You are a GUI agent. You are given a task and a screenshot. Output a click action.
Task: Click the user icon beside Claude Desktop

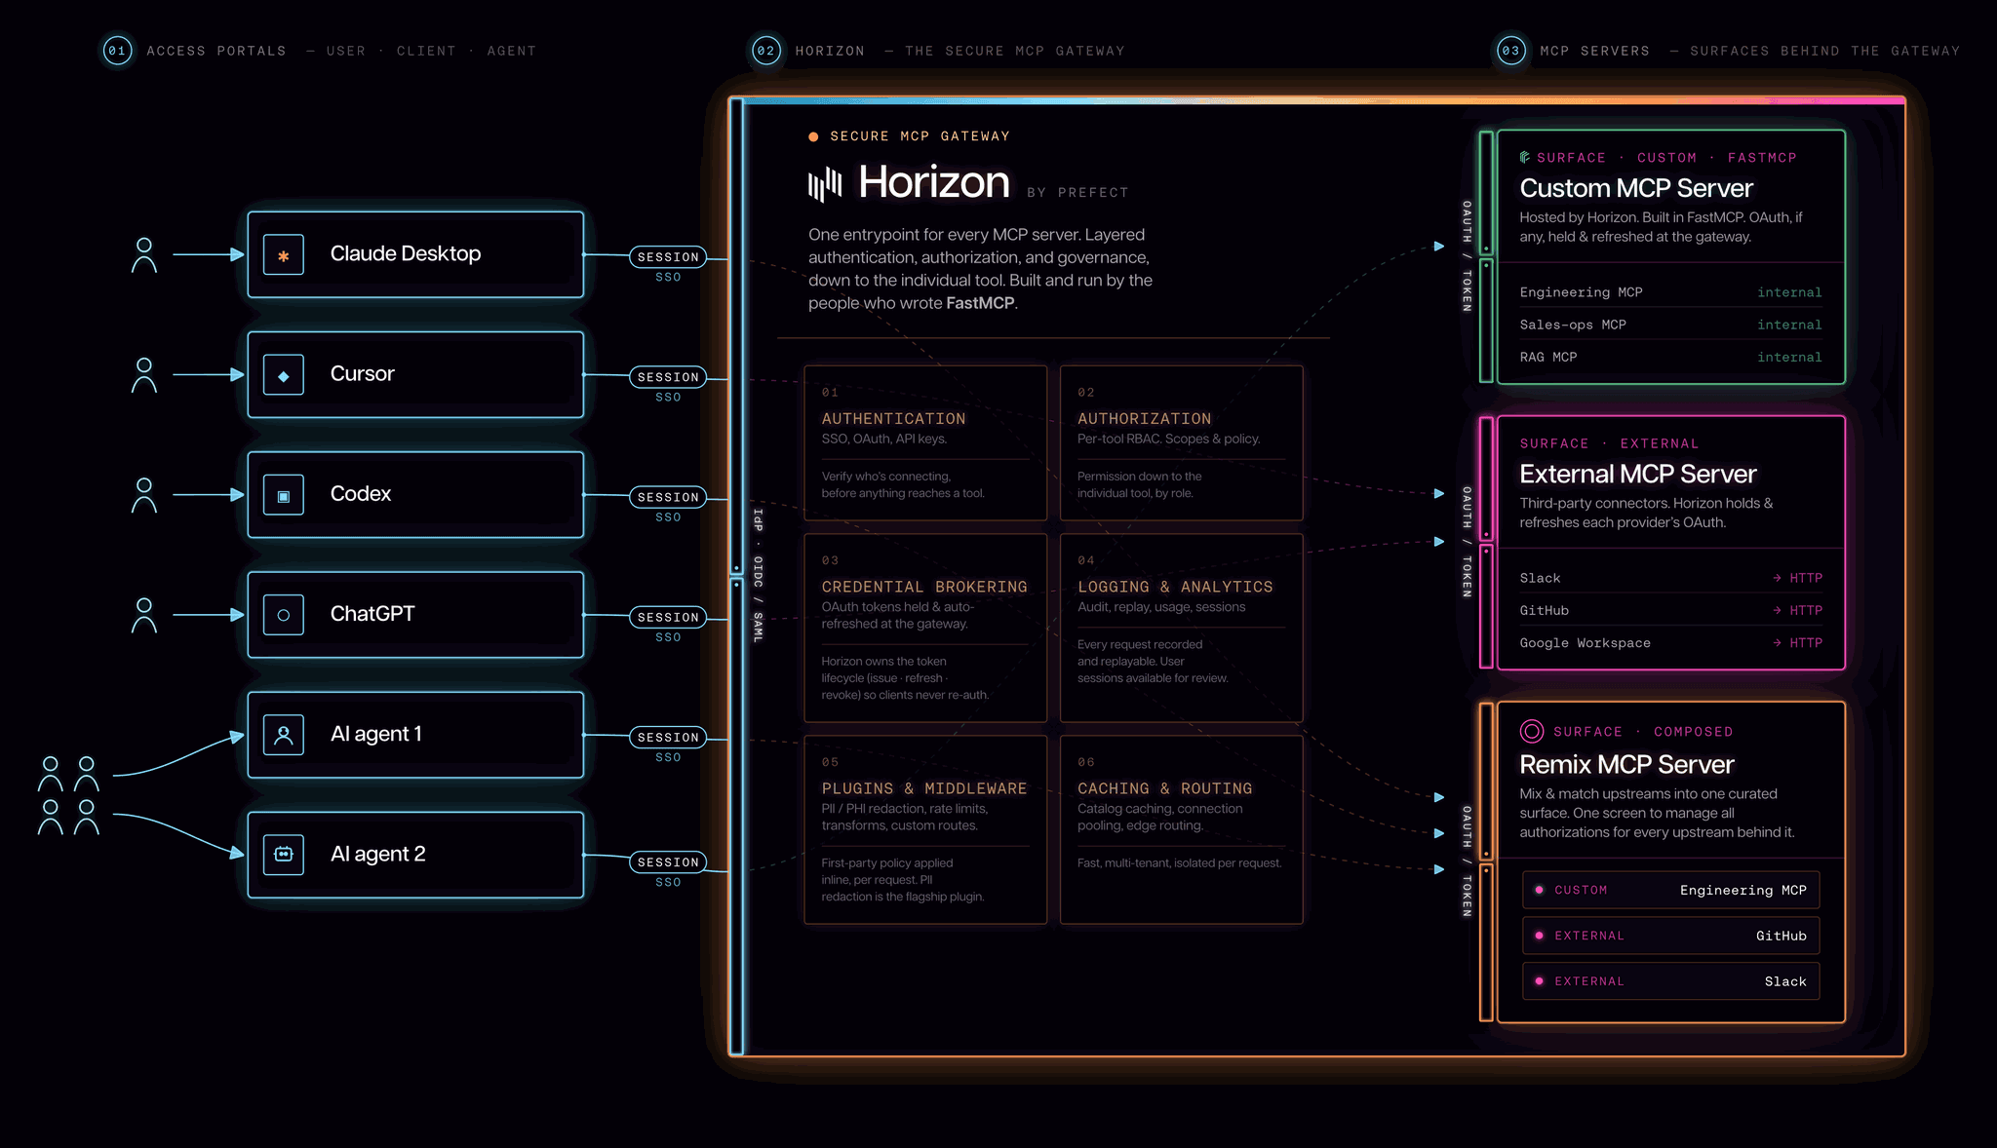[x=144, y=255]
